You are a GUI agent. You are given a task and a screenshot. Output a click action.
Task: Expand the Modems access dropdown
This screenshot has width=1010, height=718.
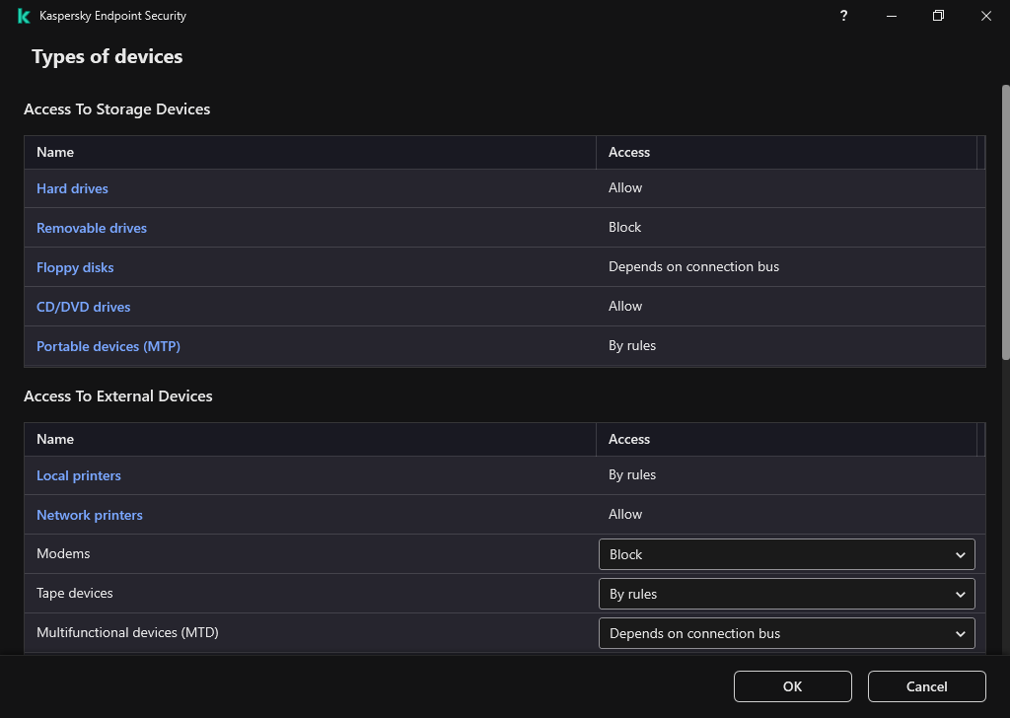pyautogui.click(x=786, y=554)
